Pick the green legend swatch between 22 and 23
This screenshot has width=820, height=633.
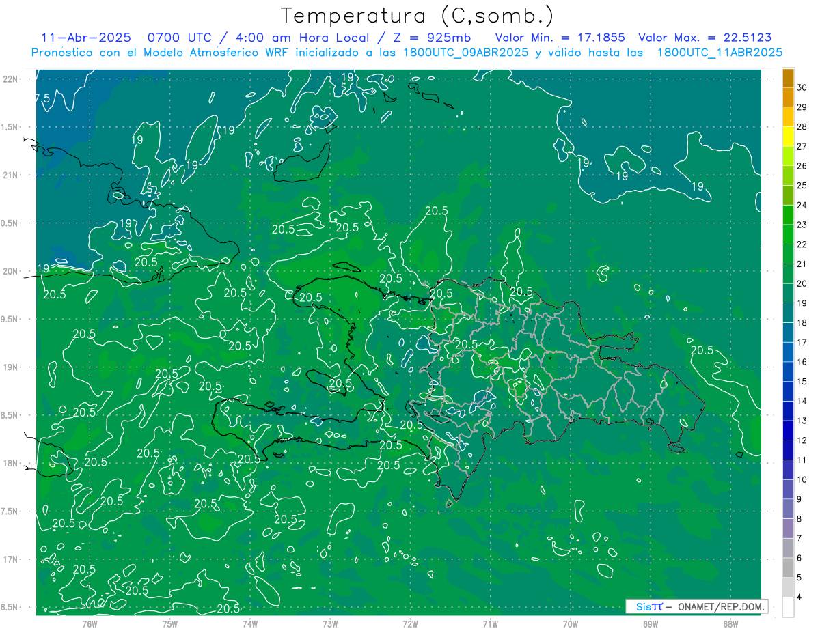pyautogui.click(x=788, y=235)
